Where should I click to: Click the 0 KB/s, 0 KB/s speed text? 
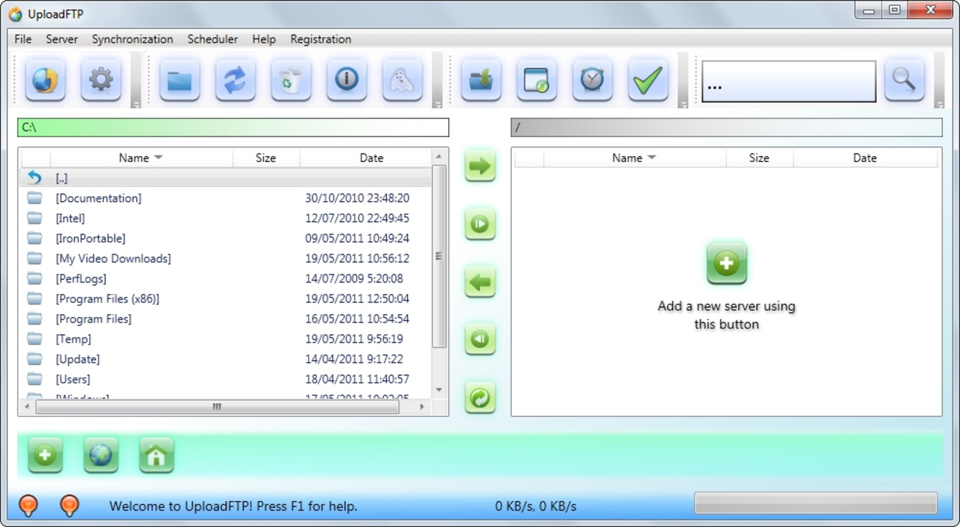[536, 506]
